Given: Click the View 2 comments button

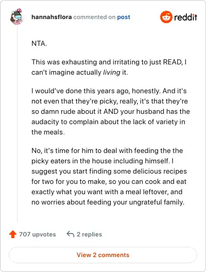Looking at the screenshot, I should 103,255.
